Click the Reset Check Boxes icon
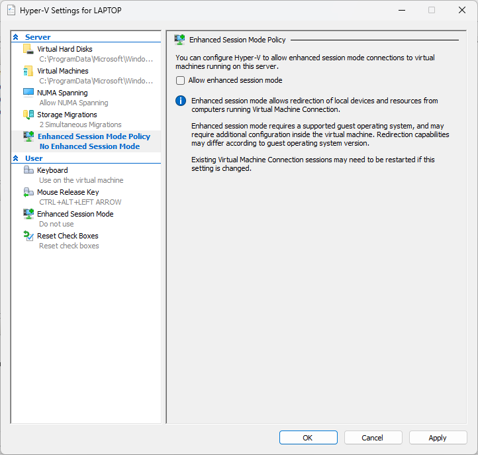The width and height of the screenshot is (478, 455). [28, 236]
